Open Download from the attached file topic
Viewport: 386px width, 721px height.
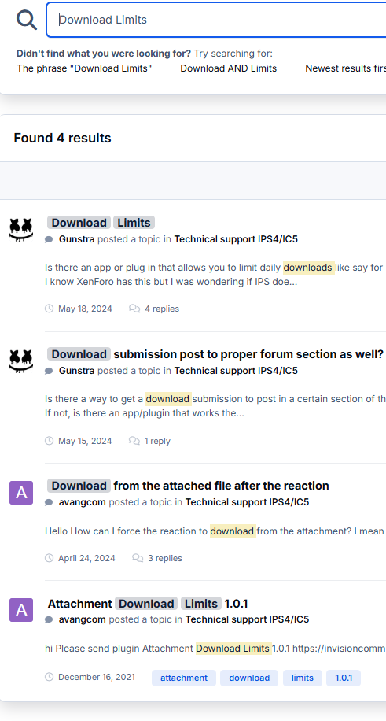tap(189, 486)
